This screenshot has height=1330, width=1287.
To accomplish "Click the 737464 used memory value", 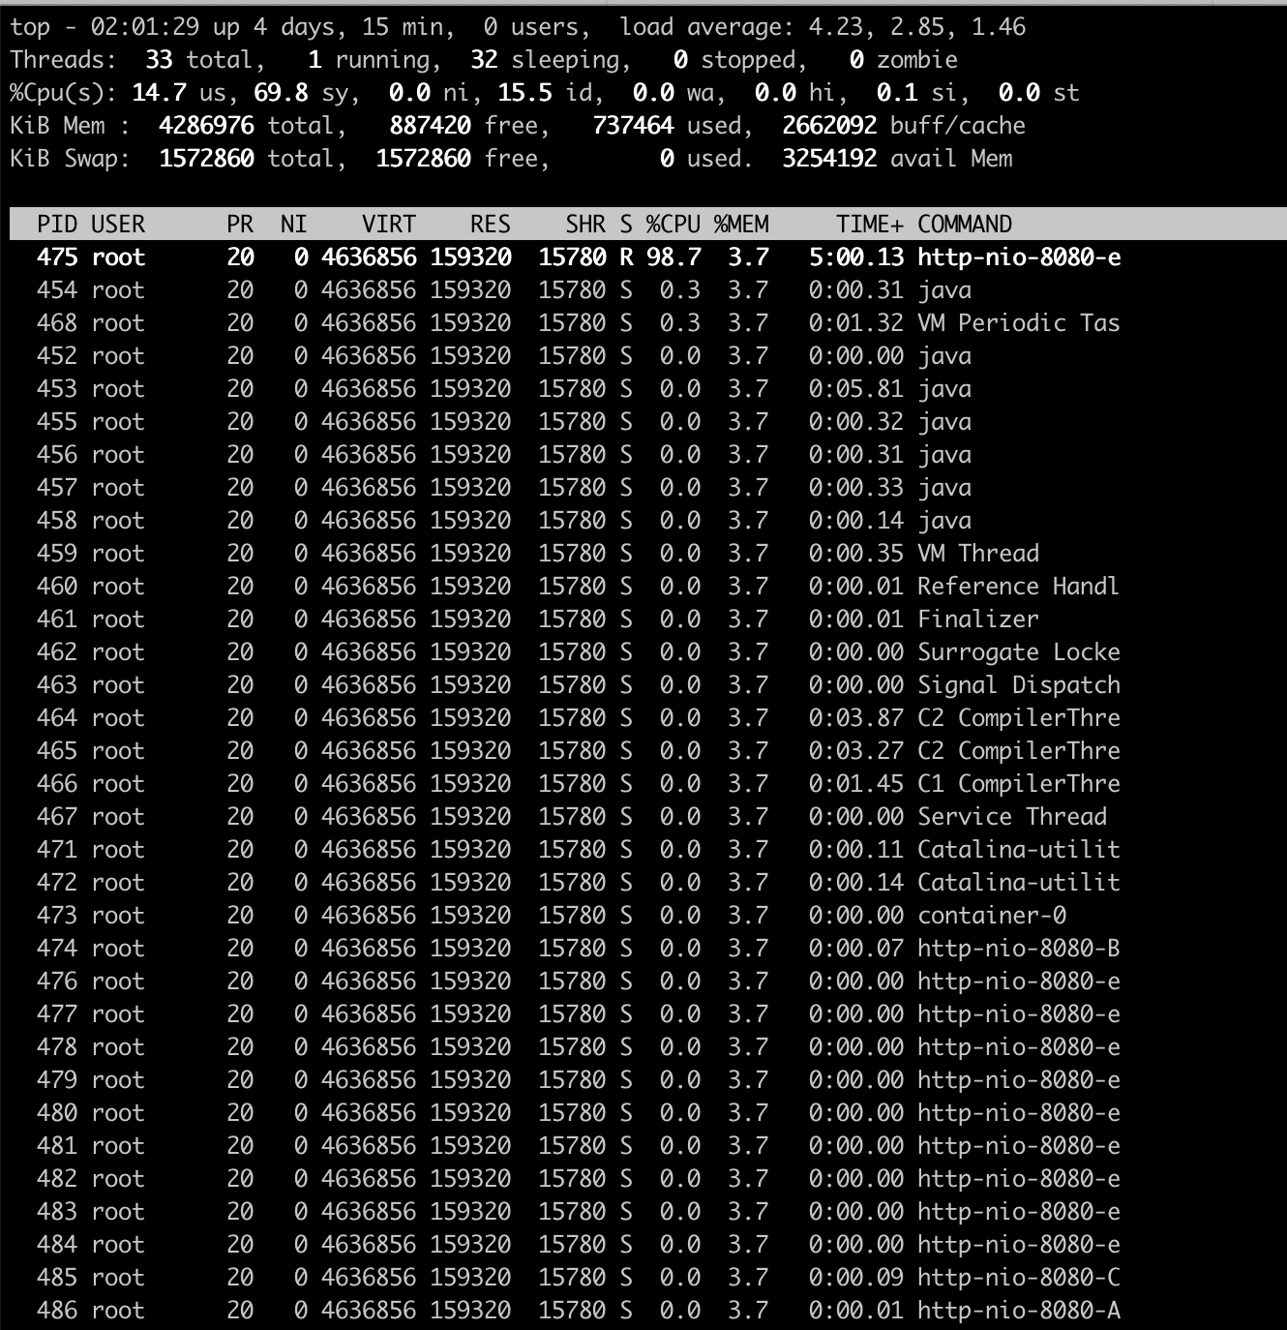I will (x=633, y=126).
